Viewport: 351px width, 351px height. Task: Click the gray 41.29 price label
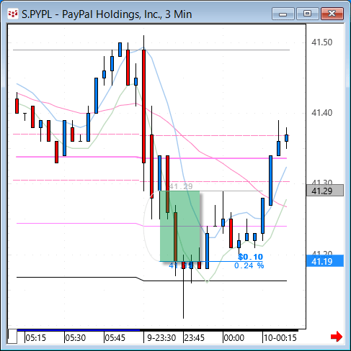pyautogui.click(x=325, y=191)
